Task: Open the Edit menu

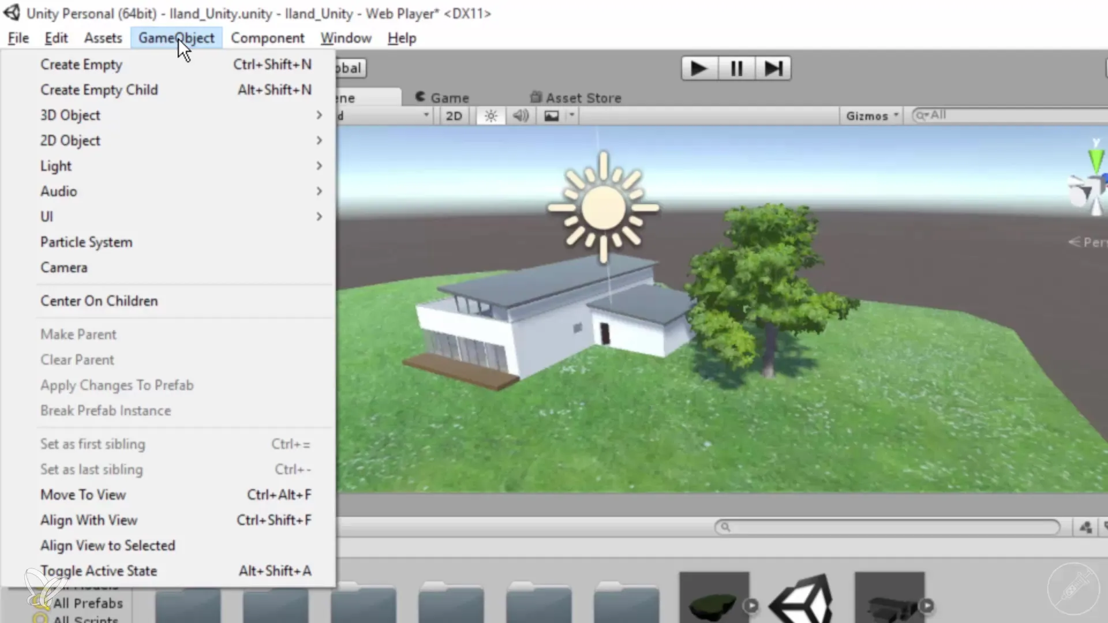Action: tap(56, 38)
